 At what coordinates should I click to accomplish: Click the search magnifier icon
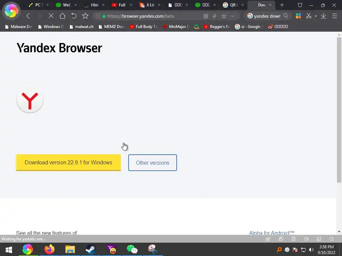coord(286,16)
